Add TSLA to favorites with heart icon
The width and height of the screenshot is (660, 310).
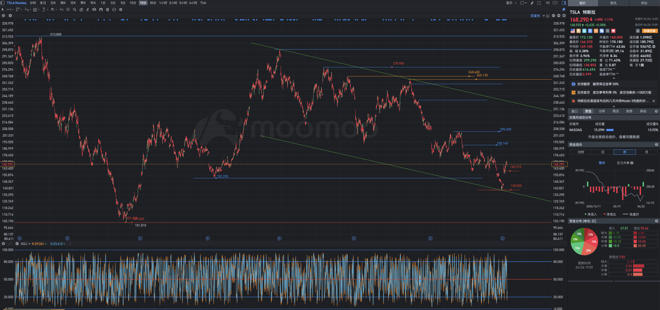tap(613, 31)
